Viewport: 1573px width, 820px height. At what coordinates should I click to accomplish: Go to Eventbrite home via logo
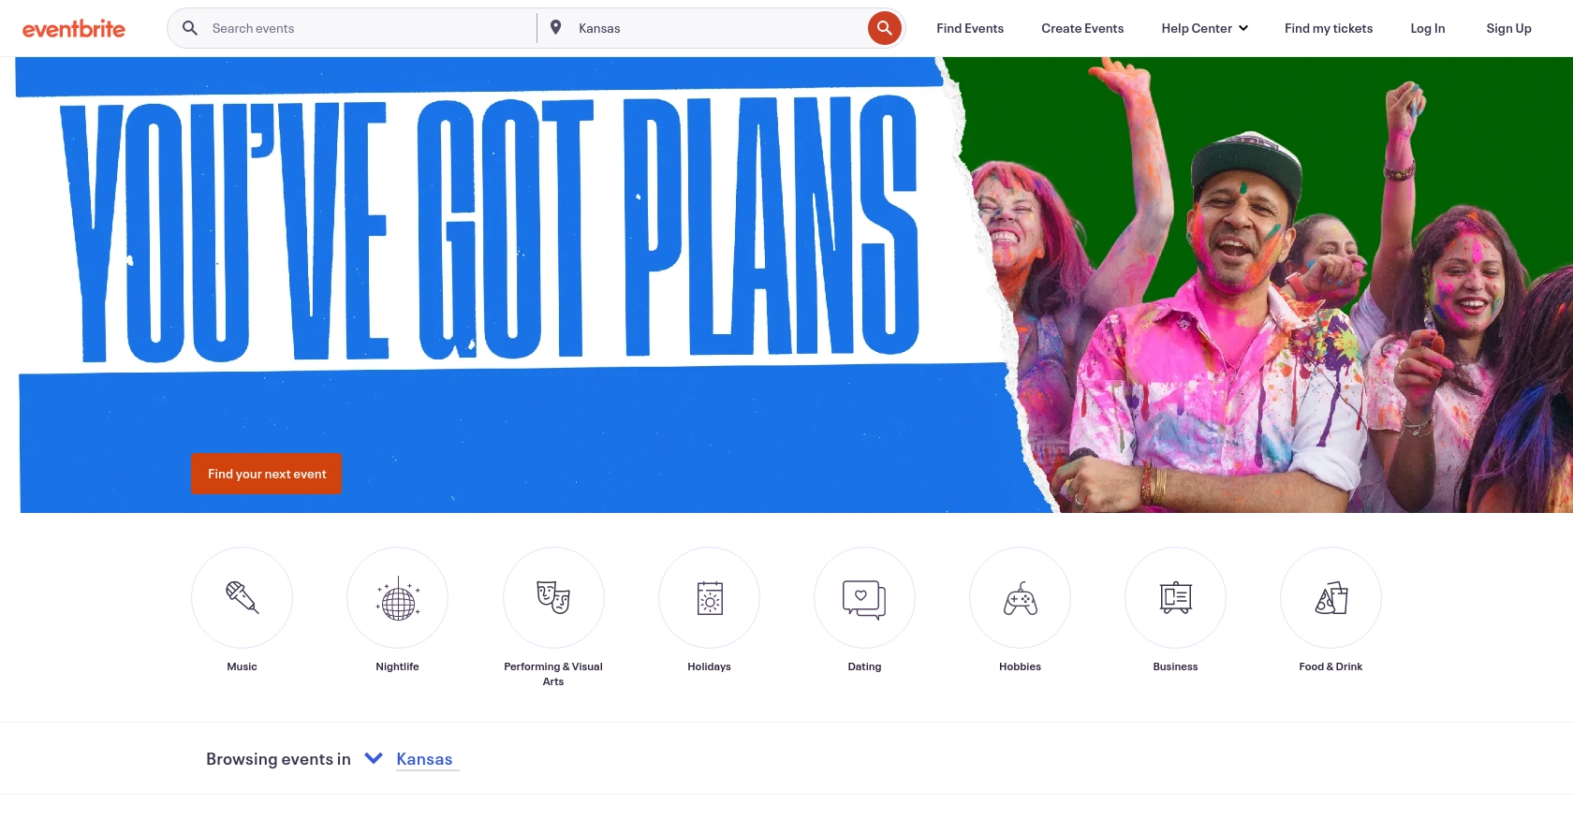click(74, 29)
